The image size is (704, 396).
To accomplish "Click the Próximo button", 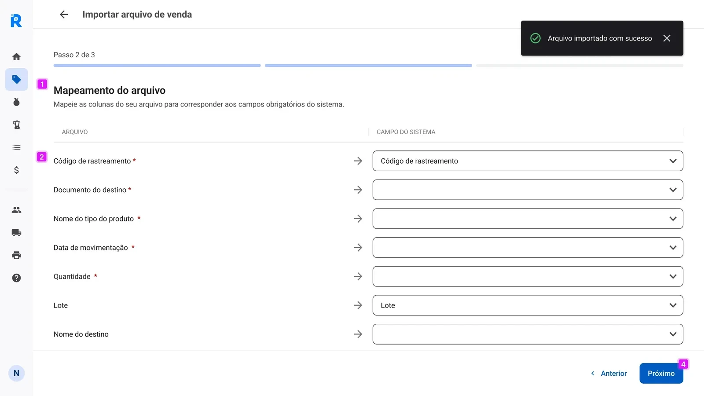I will tap(660, 374).
